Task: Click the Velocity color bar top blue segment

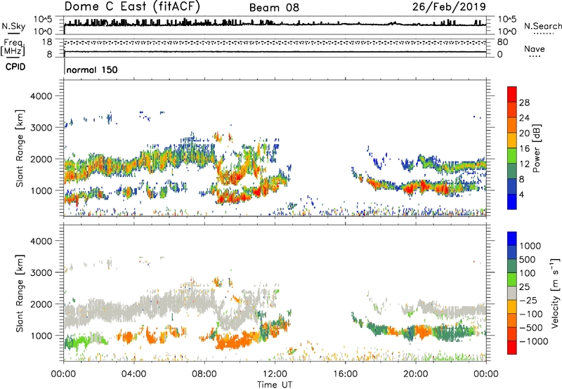Action: (x=512, y=239)
